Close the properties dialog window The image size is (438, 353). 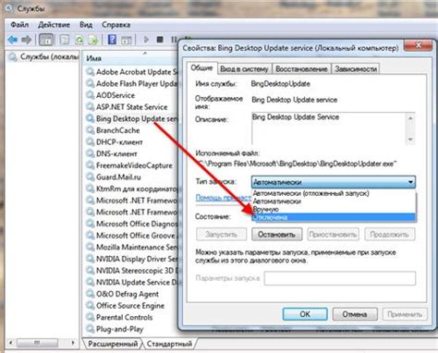(419, 45)
